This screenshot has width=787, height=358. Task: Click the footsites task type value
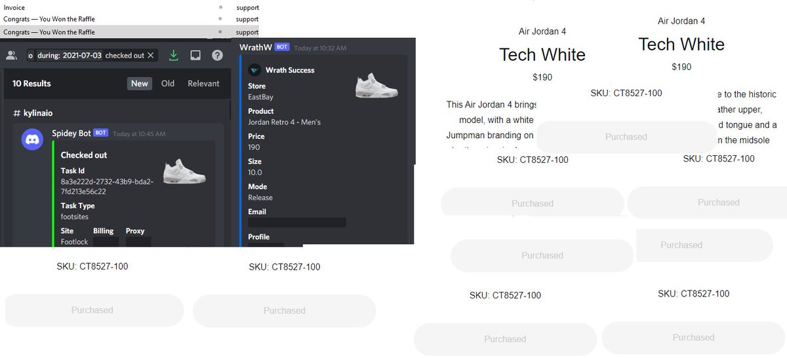75,216
